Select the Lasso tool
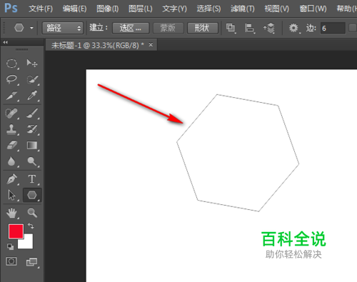357x282 pixels. coord(11,79)
